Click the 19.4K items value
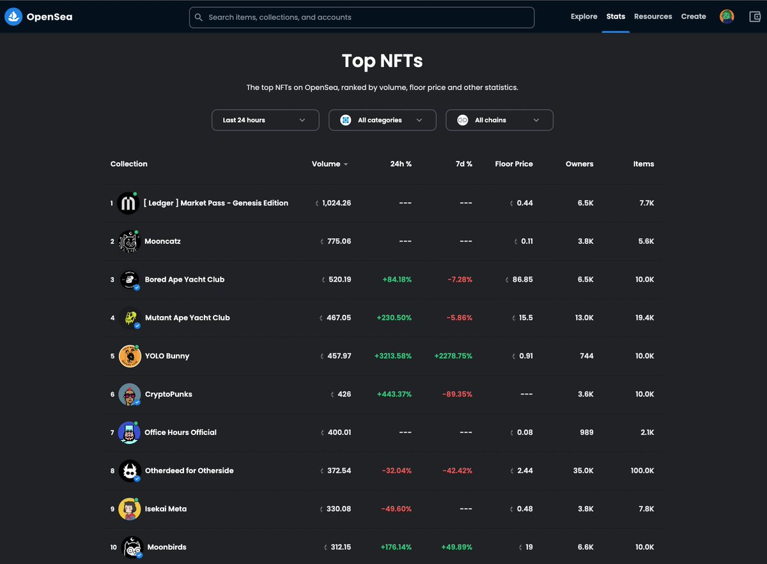 [x=644, y=318]
